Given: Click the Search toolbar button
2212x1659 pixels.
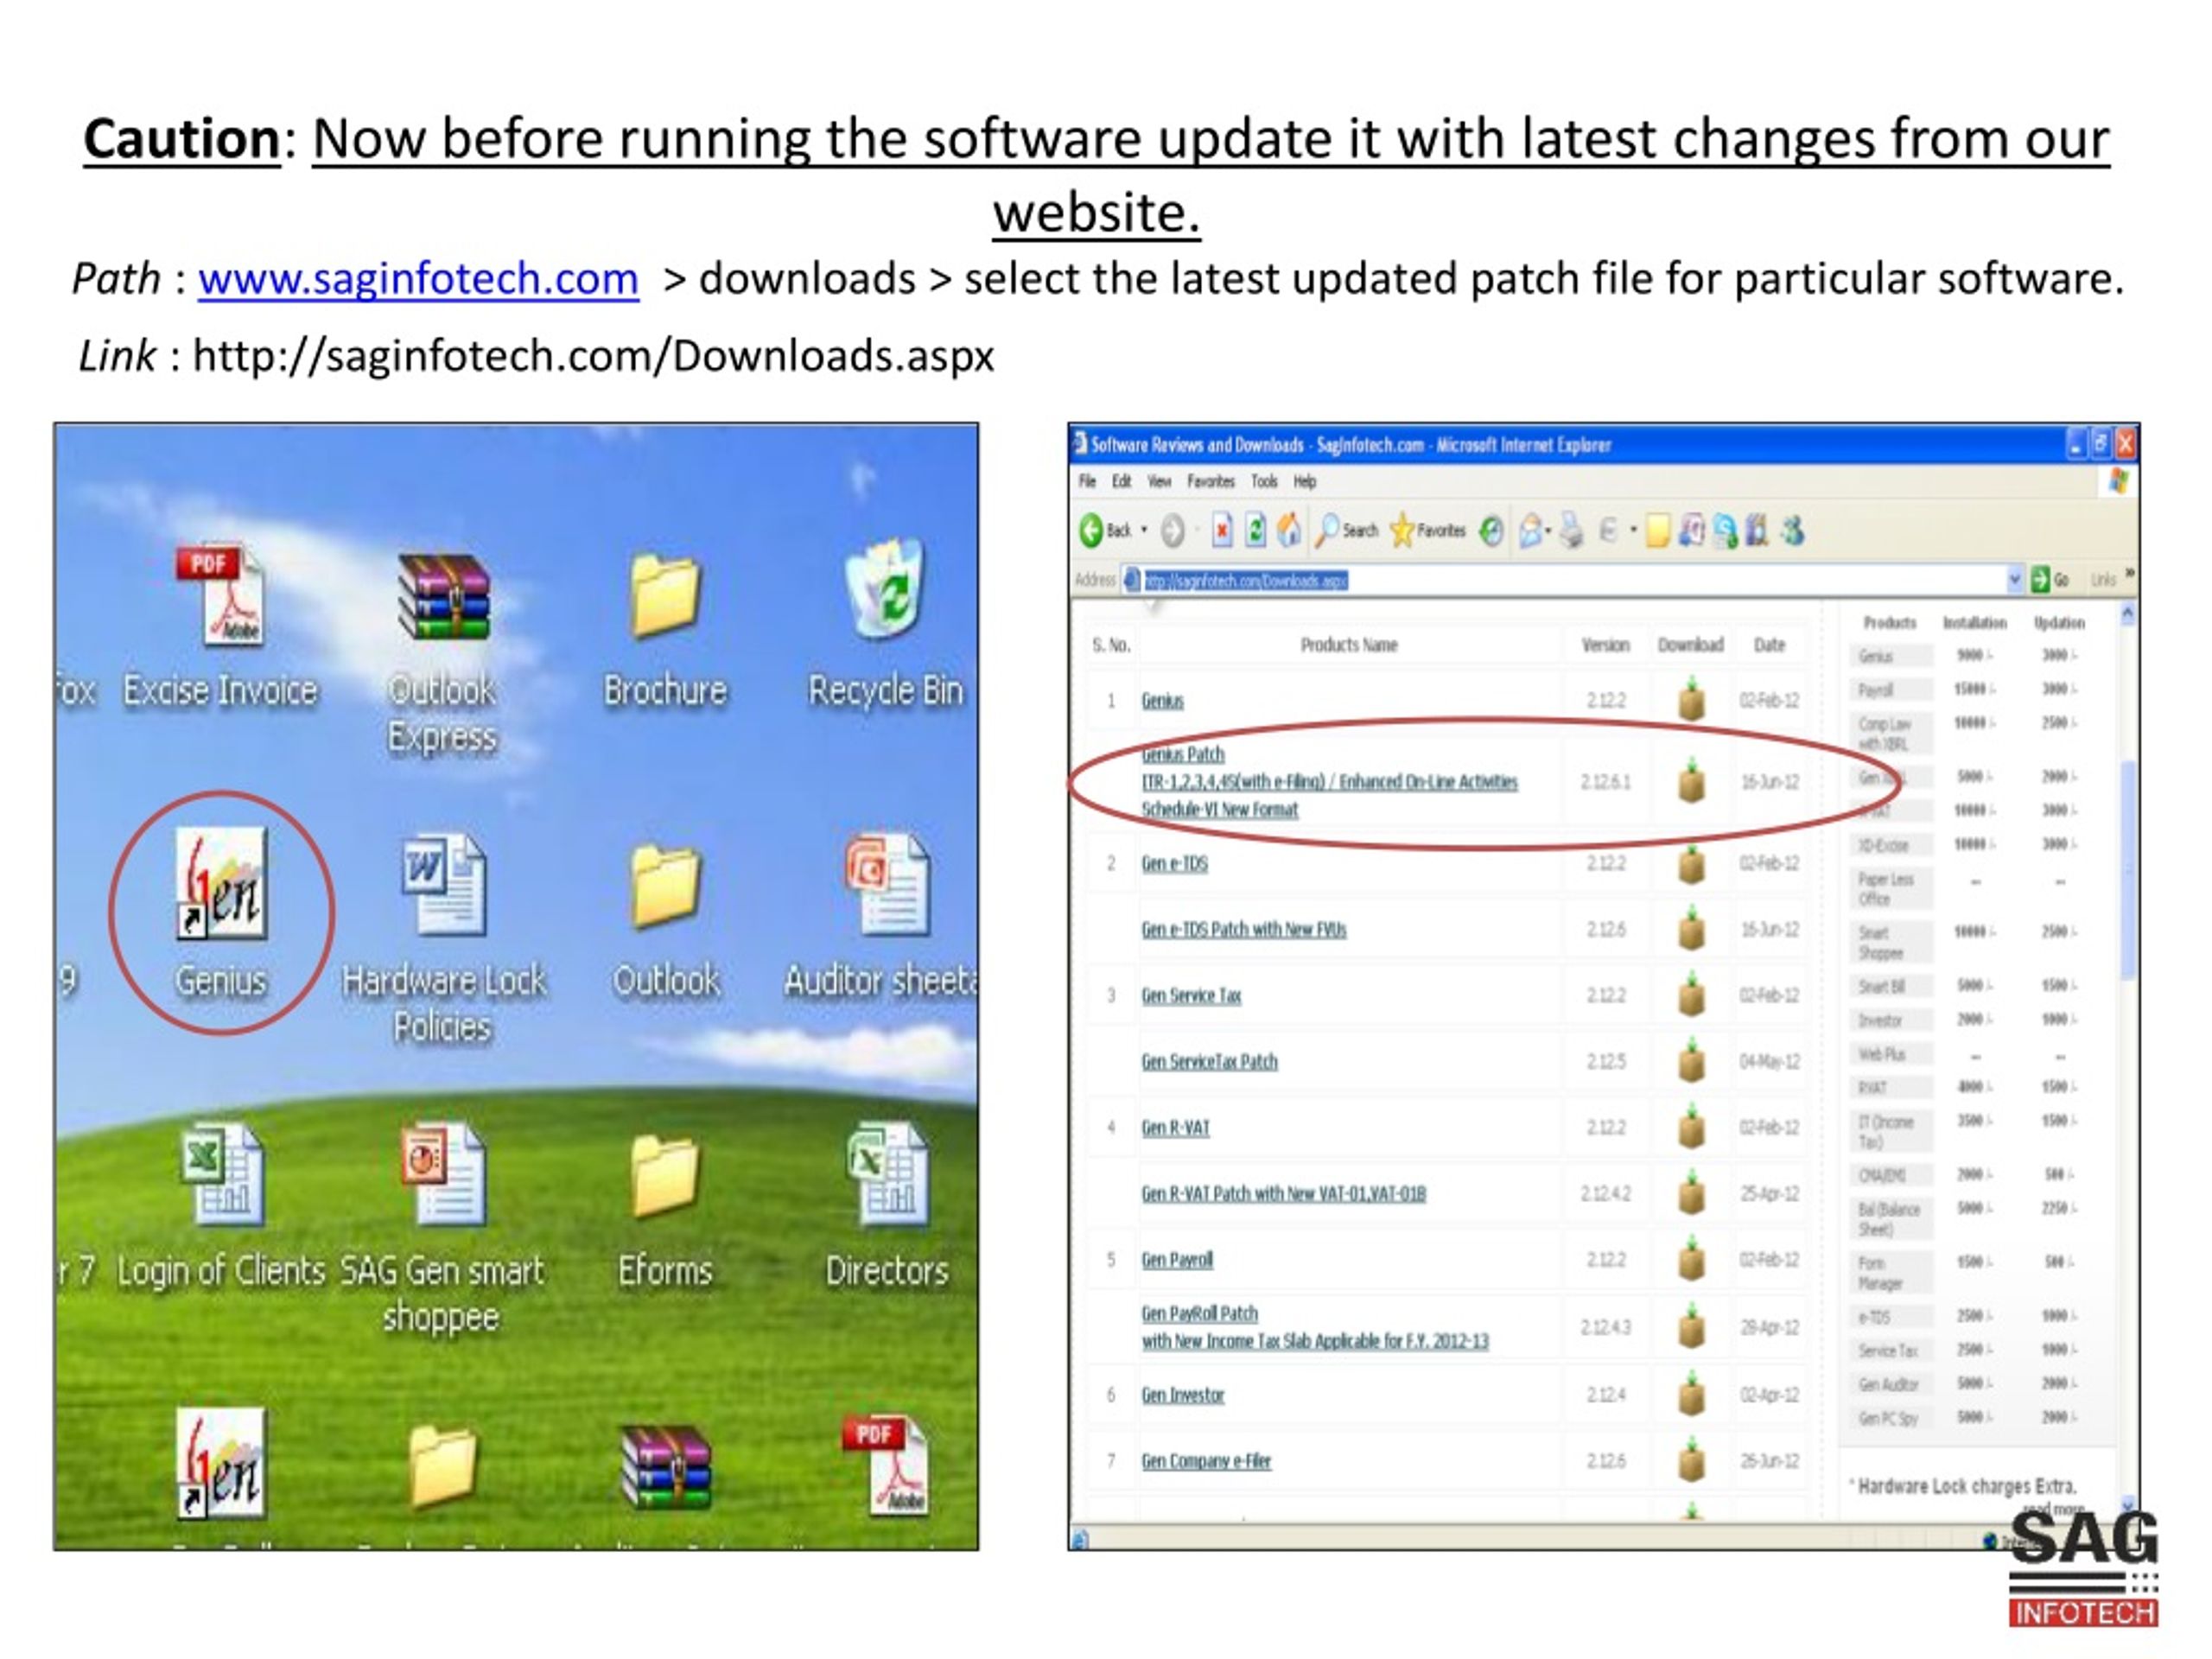Looking at the screenshot, I should pyautogui.click(x=1346, y=530).
